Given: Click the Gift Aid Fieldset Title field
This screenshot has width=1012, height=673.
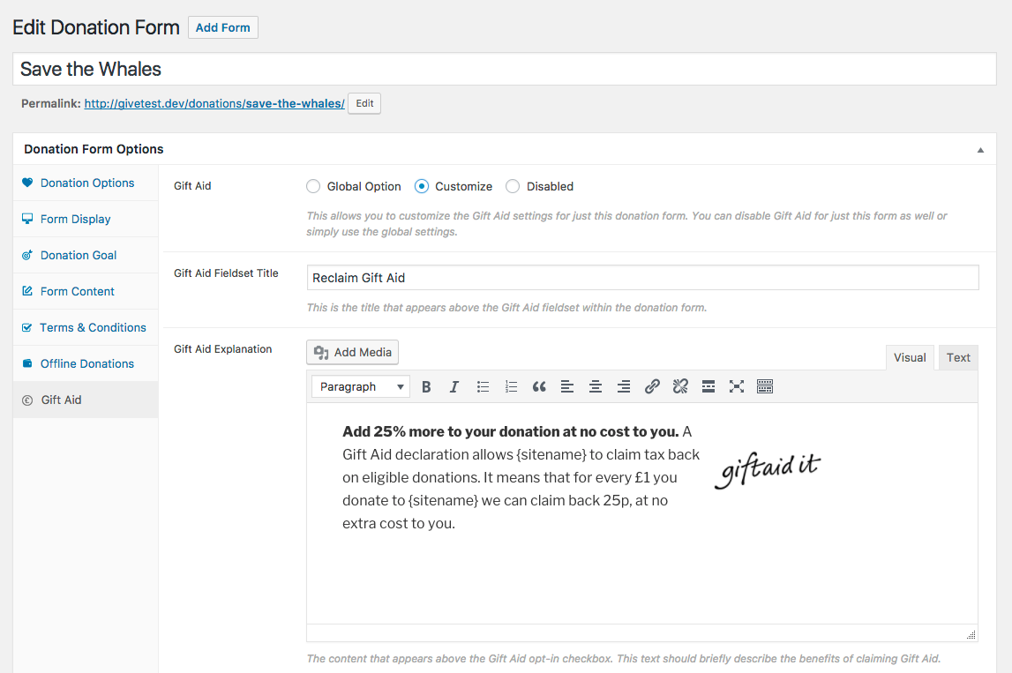Looking at the screenshot, I should click(x=642, y=278).
